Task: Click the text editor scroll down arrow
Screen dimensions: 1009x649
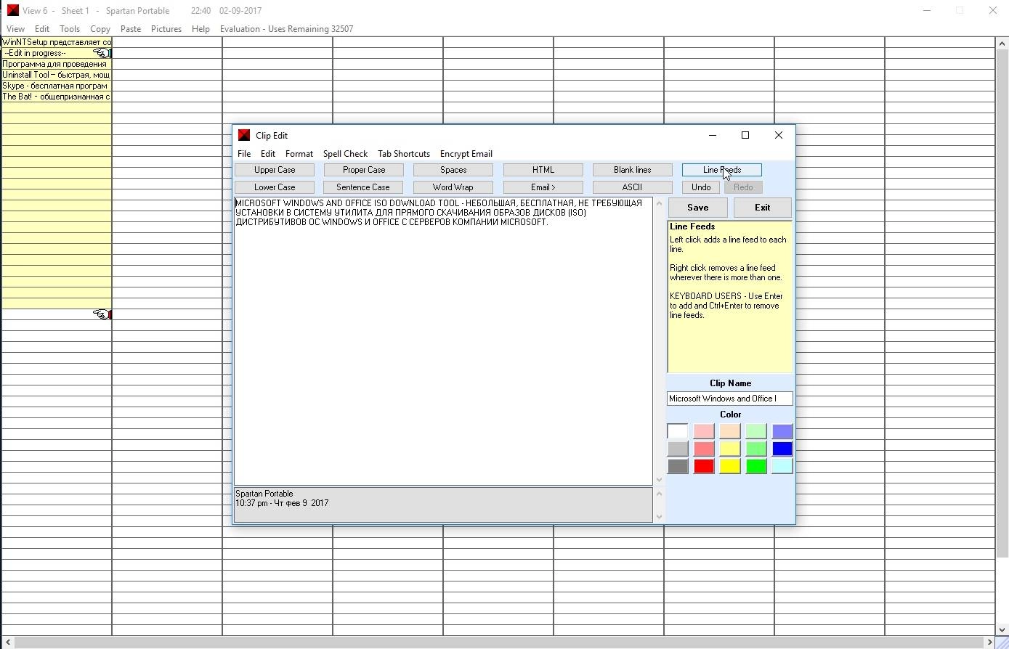Action: 659,479
